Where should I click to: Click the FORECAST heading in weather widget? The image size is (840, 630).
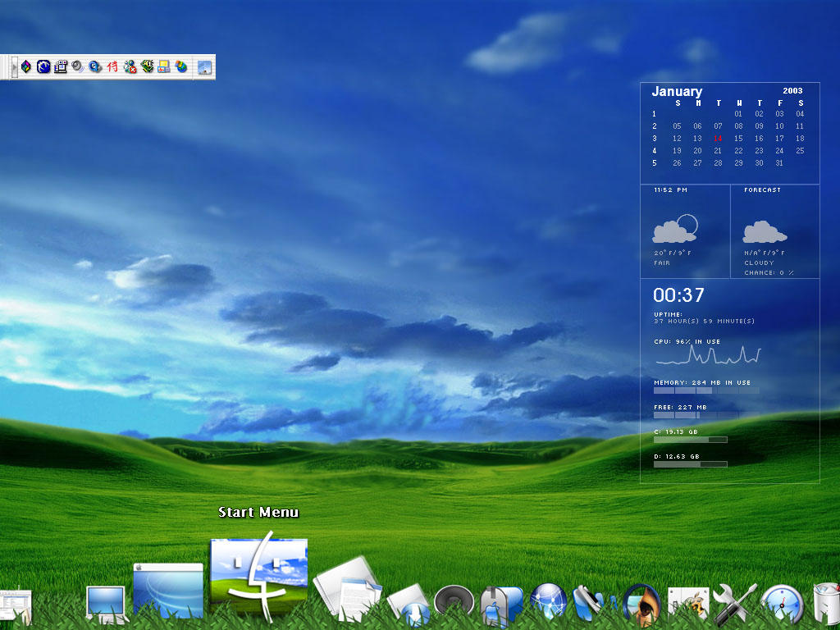tap(762, 190)
